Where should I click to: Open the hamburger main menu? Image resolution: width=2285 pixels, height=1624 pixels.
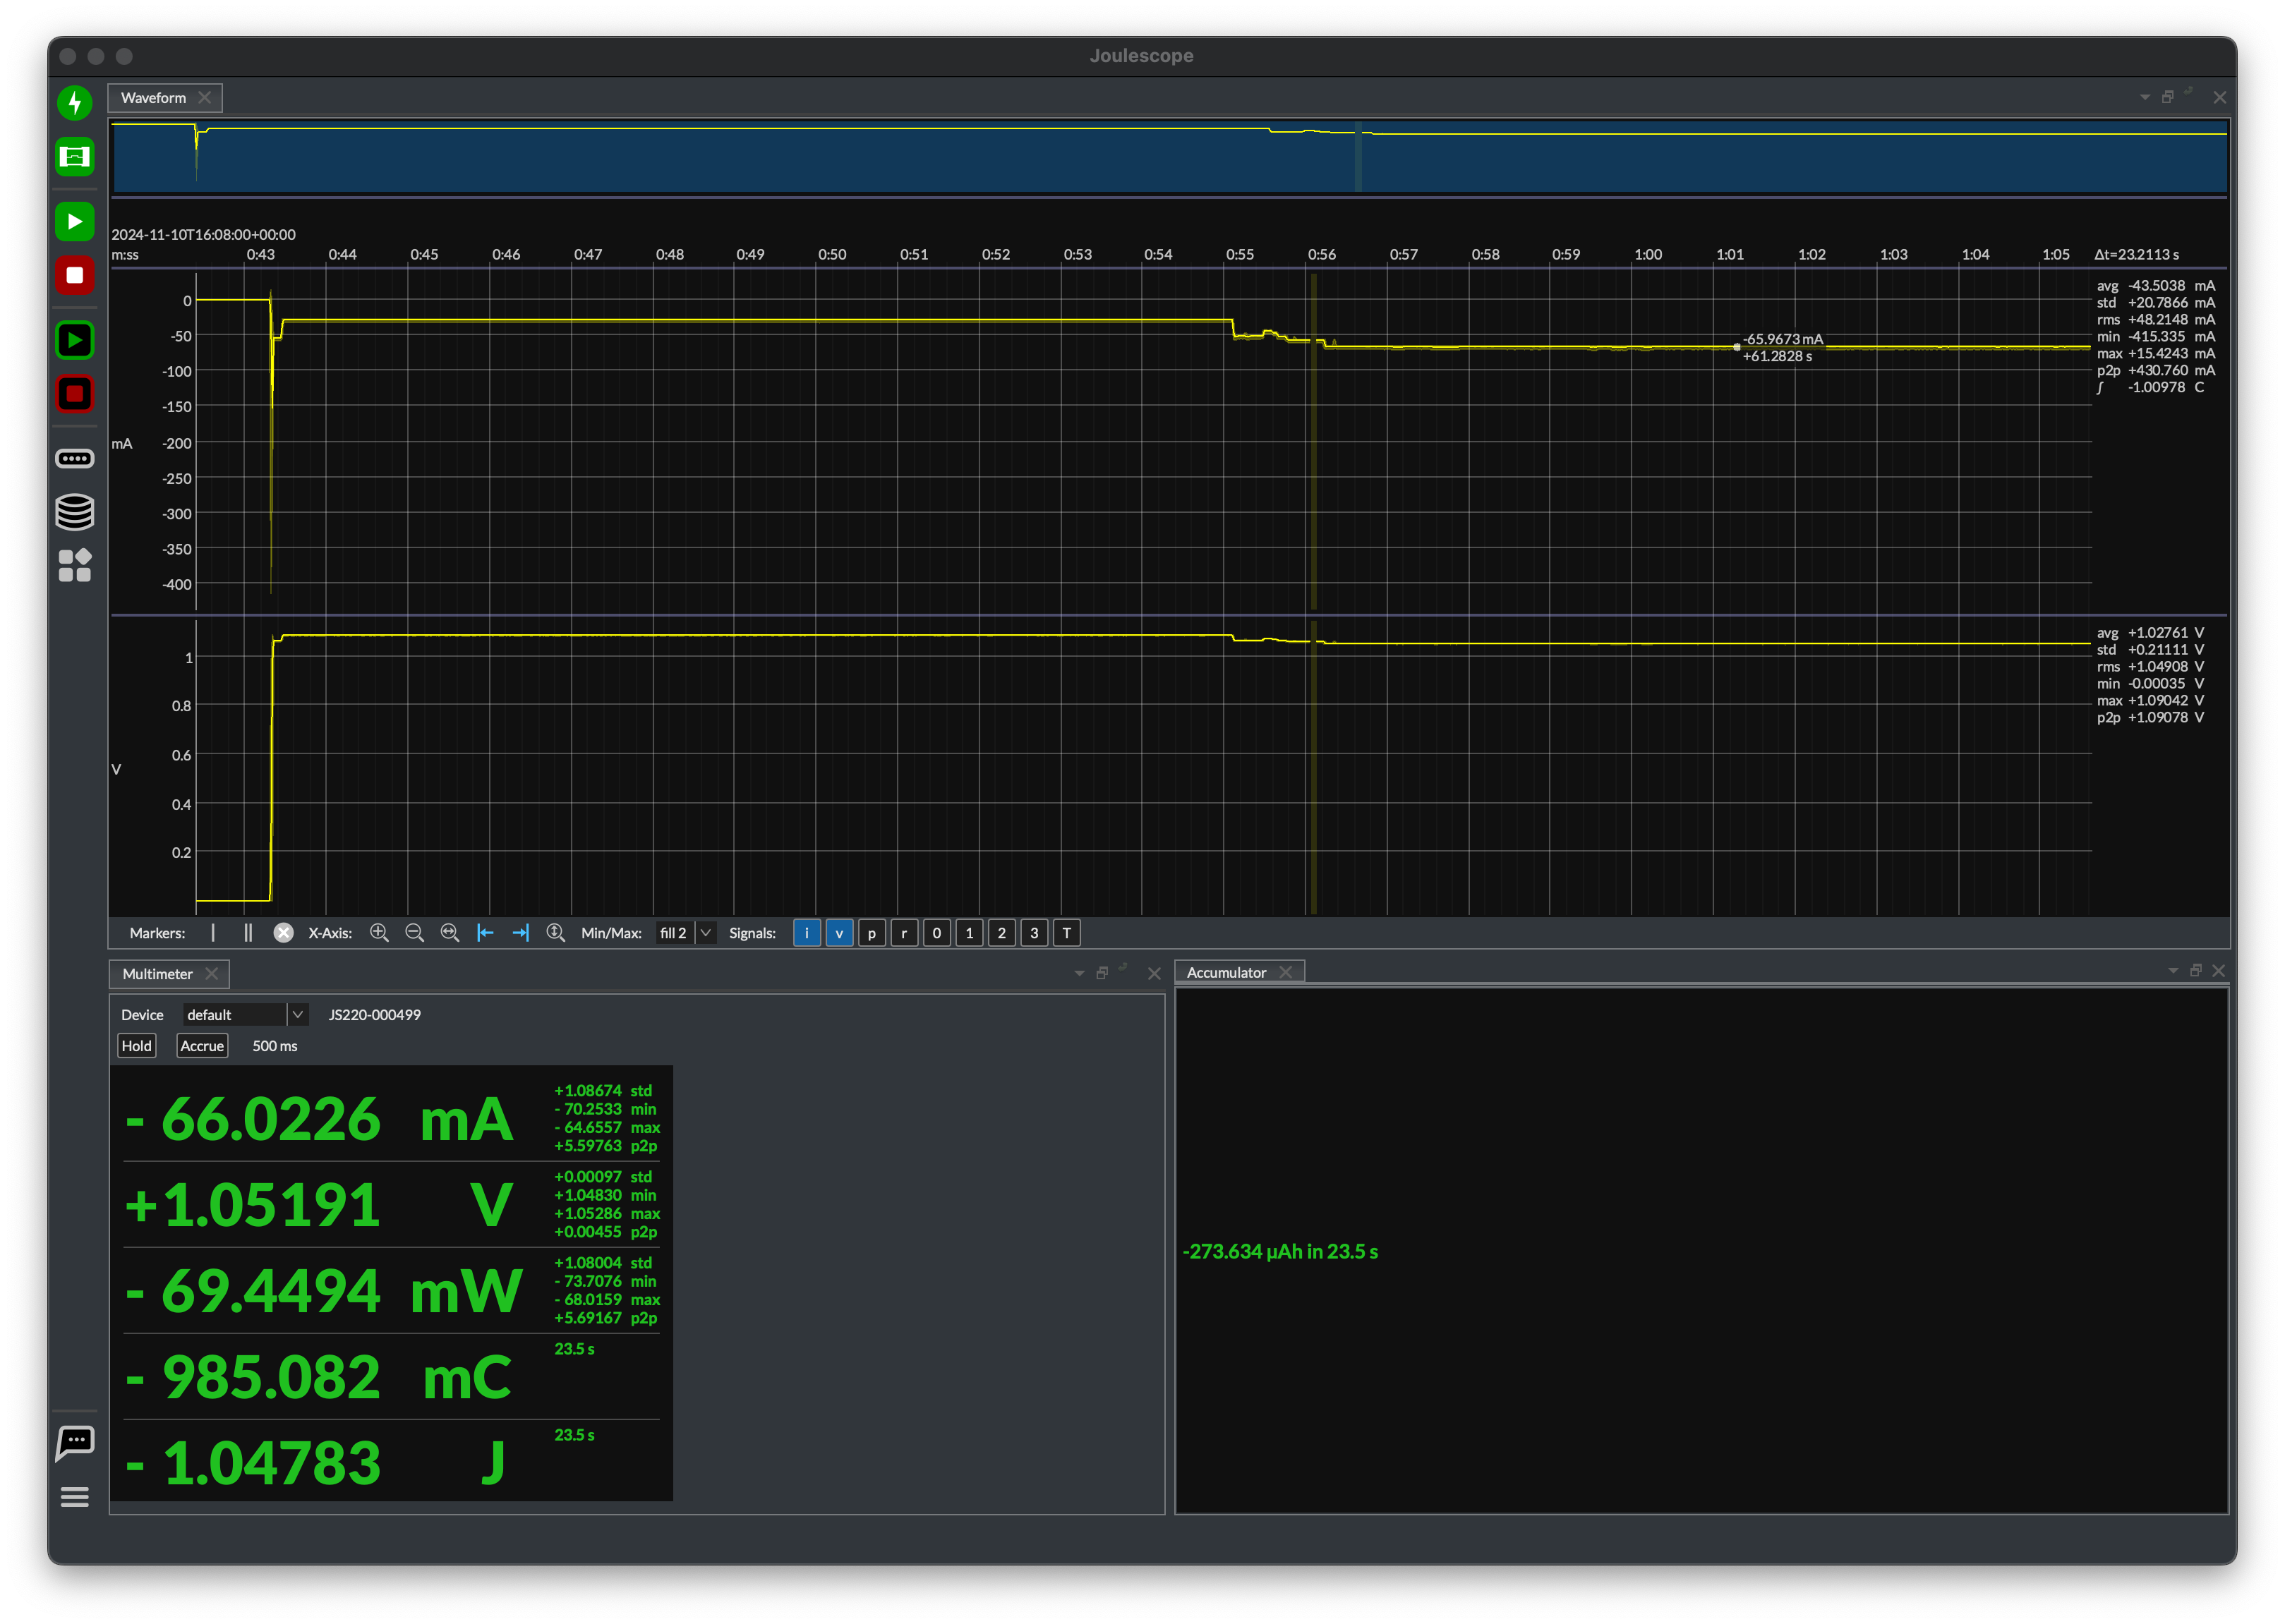pyautogui.click(x=75, y=1497)
